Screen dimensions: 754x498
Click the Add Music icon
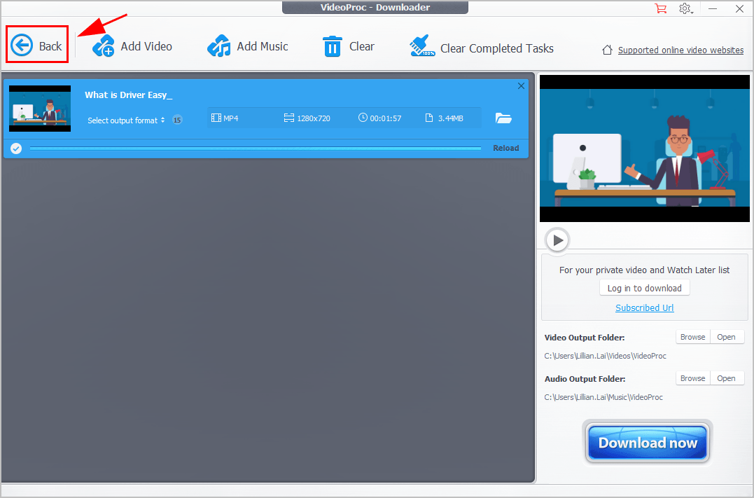click(x=219, y=46)
